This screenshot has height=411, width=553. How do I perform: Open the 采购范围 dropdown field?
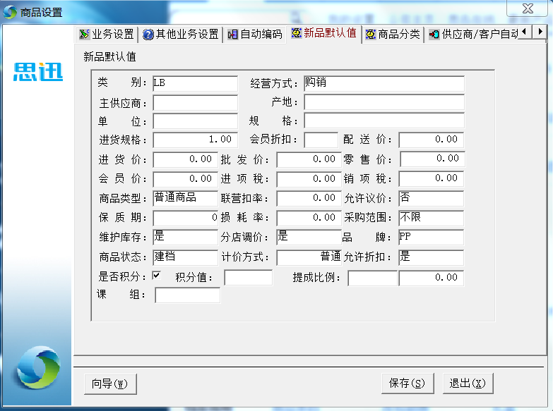[x=431, y=218]
